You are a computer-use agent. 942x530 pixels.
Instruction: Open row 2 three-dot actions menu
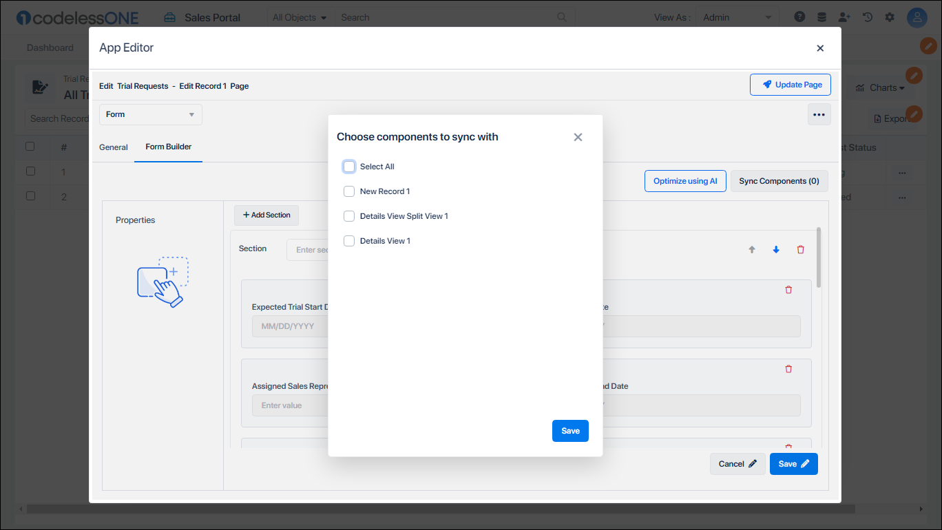[x=902, y=197]
